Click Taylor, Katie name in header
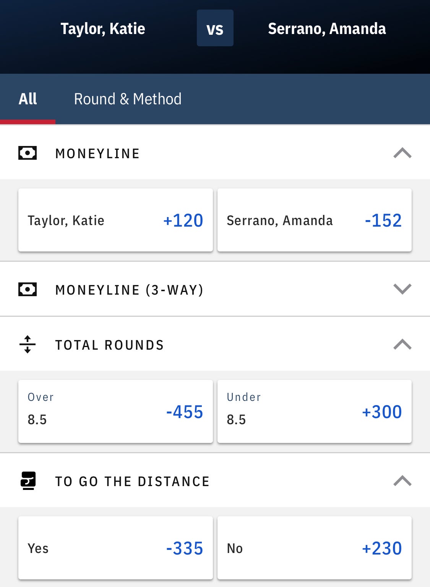 103,29
